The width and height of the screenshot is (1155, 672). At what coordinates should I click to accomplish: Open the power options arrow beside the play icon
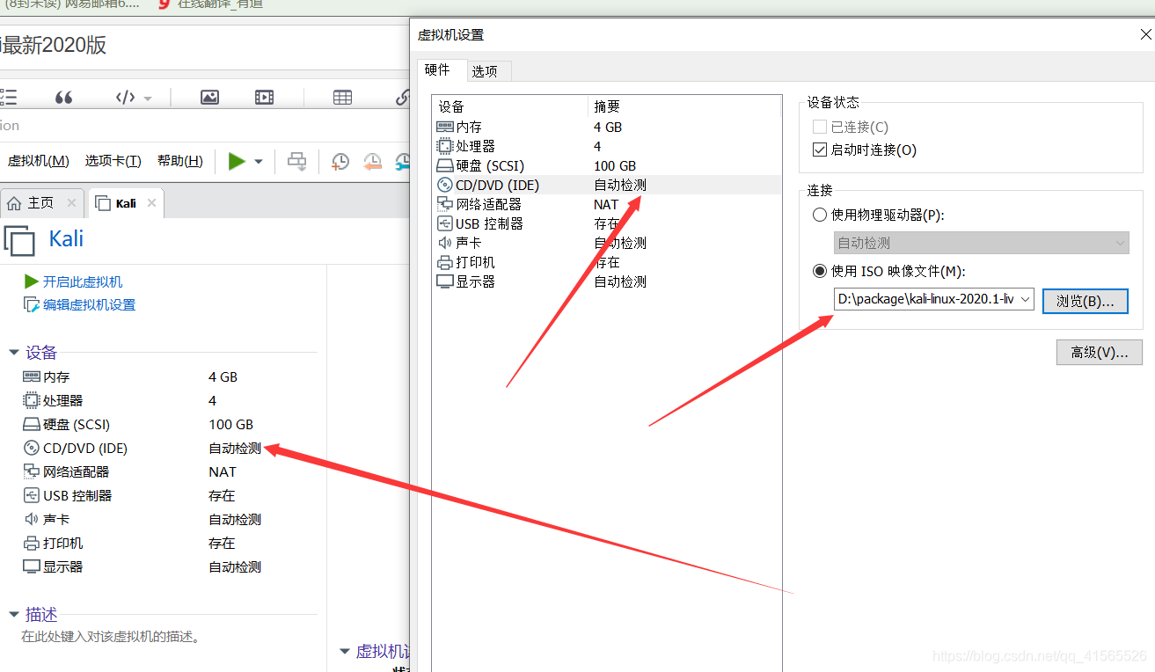259,162
